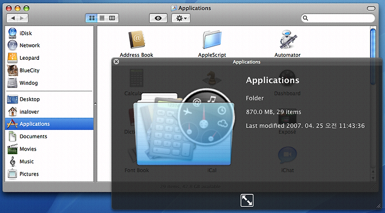Click the scrollbar down arrow in Finder
Screen dimensions: 385x213
373,178
